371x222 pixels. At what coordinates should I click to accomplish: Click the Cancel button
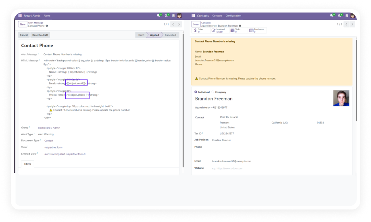[24, 35]
